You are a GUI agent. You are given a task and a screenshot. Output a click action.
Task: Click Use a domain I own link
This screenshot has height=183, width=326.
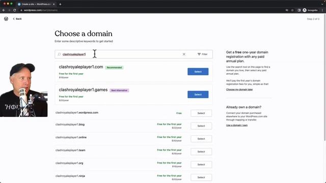pyautogui.click(x=237, y=126)
